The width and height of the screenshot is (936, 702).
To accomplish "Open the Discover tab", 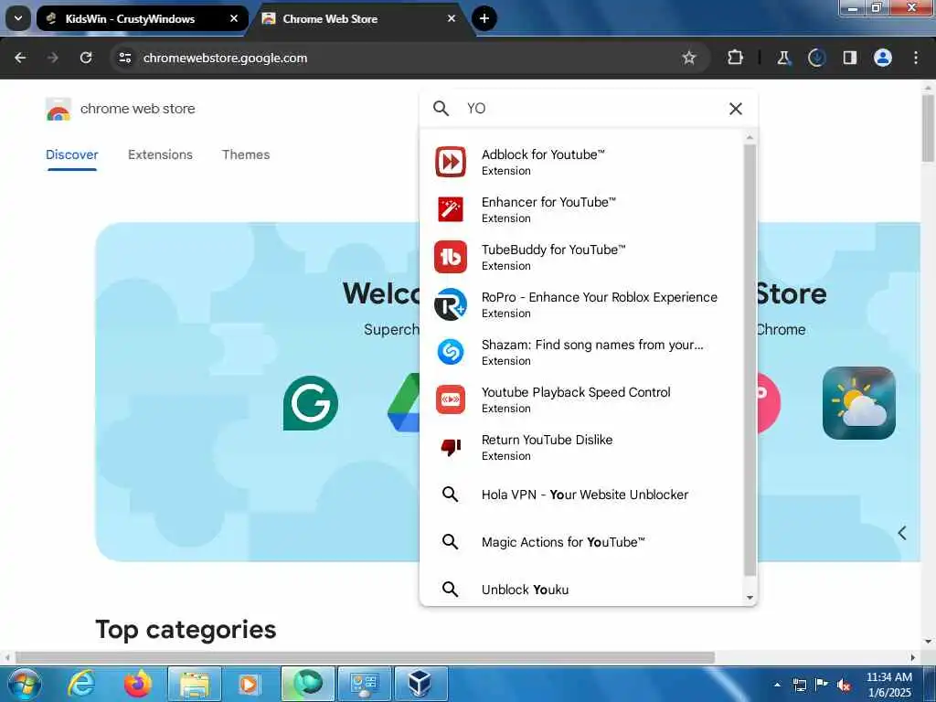I will tap(71, 154).
